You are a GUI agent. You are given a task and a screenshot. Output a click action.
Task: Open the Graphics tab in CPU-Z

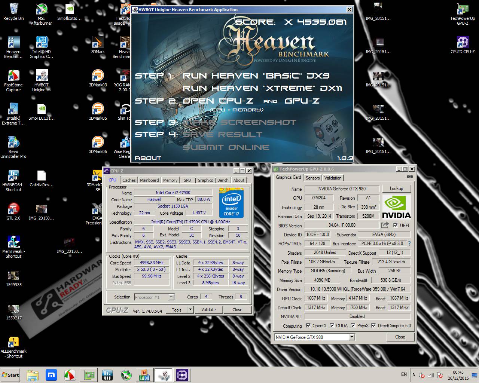[x=205, y=180]
